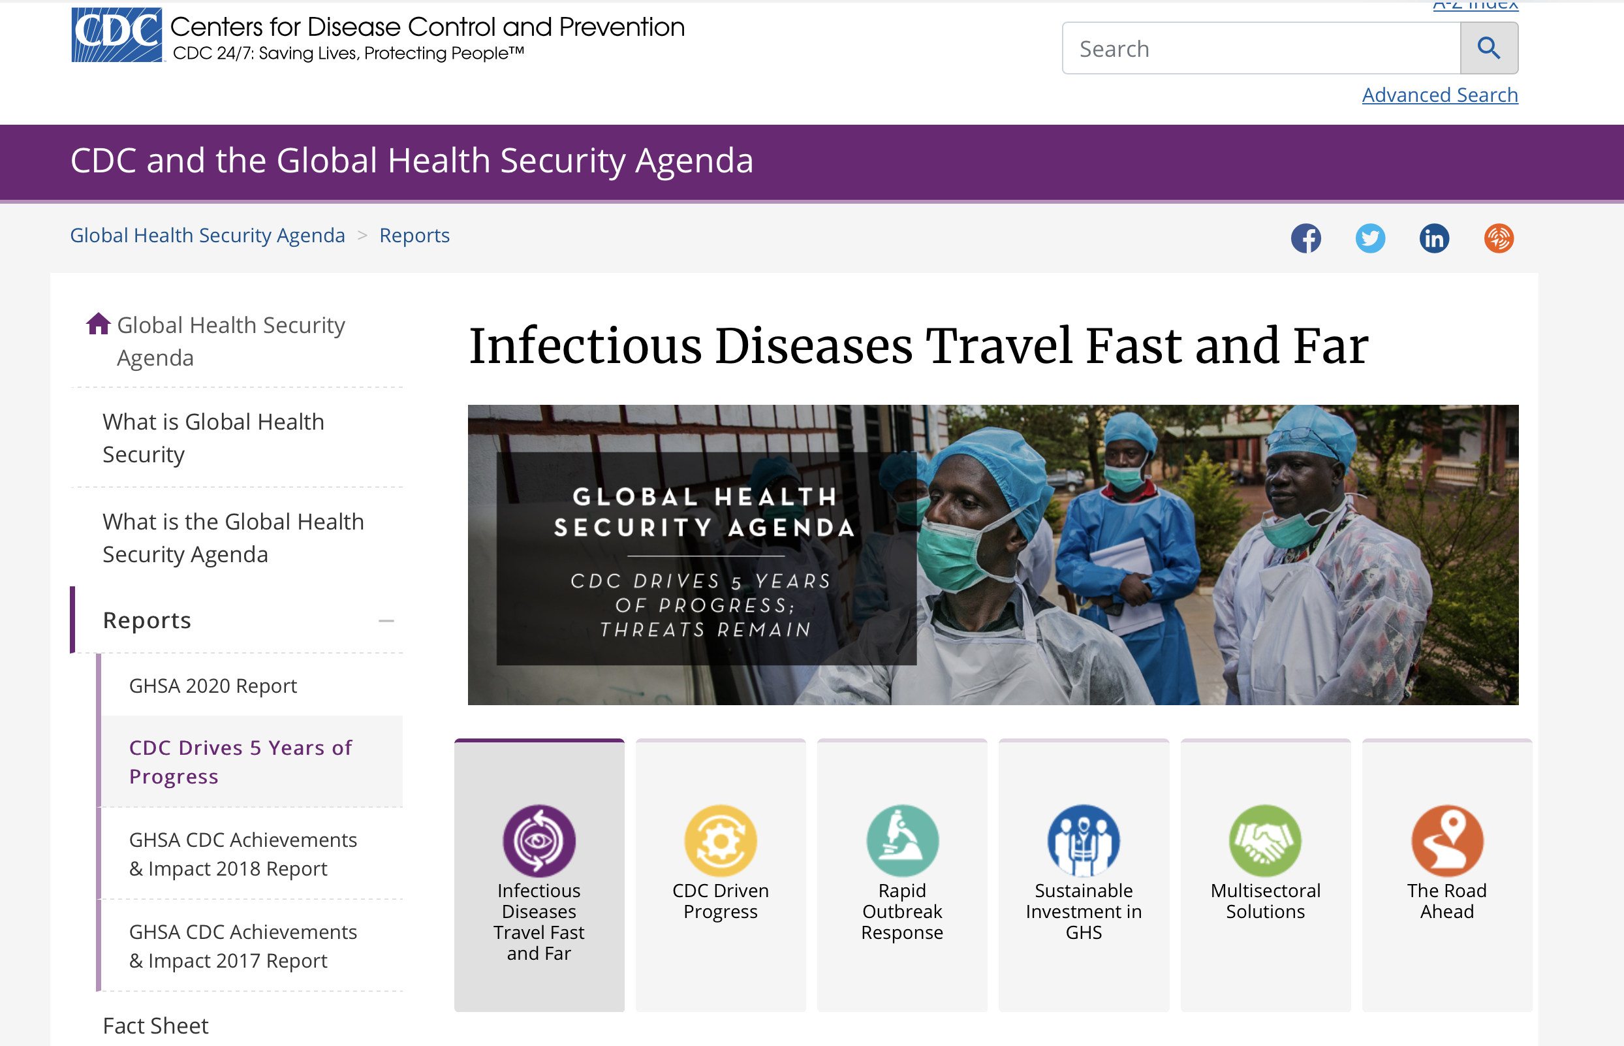Click the Global Health Security Agenda banner image
The width and height of the screenshot is (1624, 1046).
tap(993, 555)
